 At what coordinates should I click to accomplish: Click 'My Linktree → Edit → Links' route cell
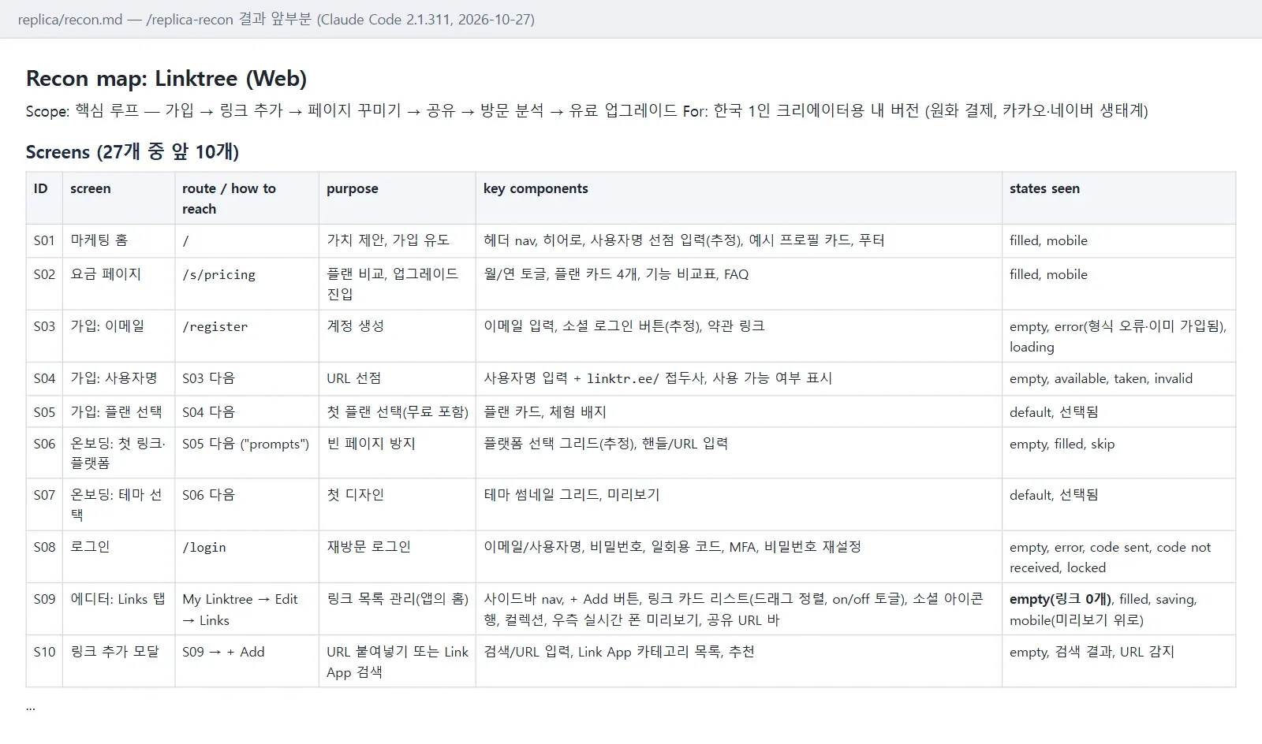coord(247,609)
